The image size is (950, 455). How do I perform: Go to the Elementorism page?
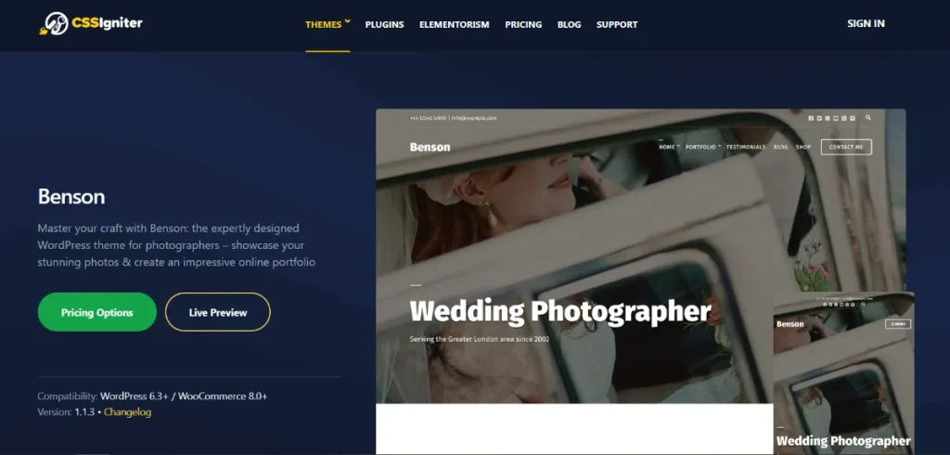(x=454, y=24)
